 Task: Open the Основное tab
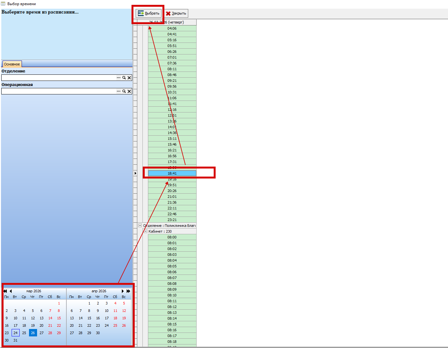tap(12, 64)
